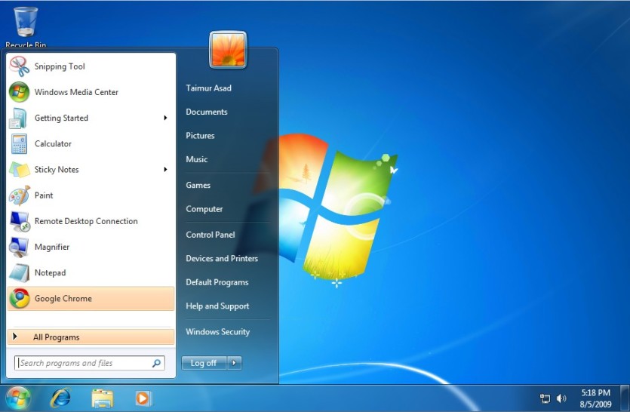Click the Log off button

point(204,363)
